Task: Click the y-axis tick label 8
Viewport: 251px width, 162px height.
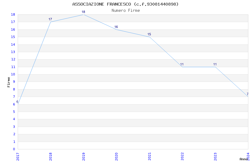Action: (14, 89)
